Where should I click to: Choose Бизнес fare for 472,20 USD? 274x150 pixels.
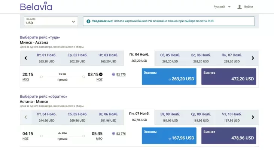229,76
